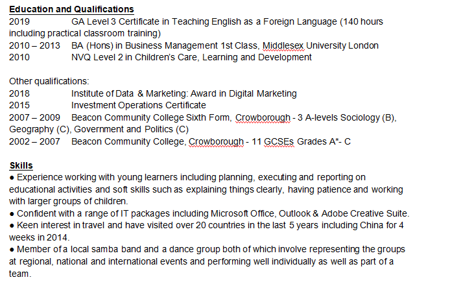Image resolution: width=450 pixels, height=284 pixels.
Task: Click the "2002 – 2007" date range
Action: pos(35,141)
